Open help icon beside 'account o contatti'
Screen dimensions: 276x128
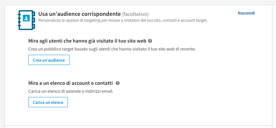pos(118,83)
